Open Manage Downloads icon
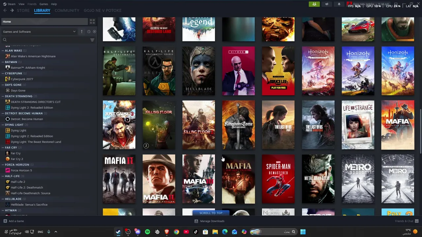 [x=196, y=221]
